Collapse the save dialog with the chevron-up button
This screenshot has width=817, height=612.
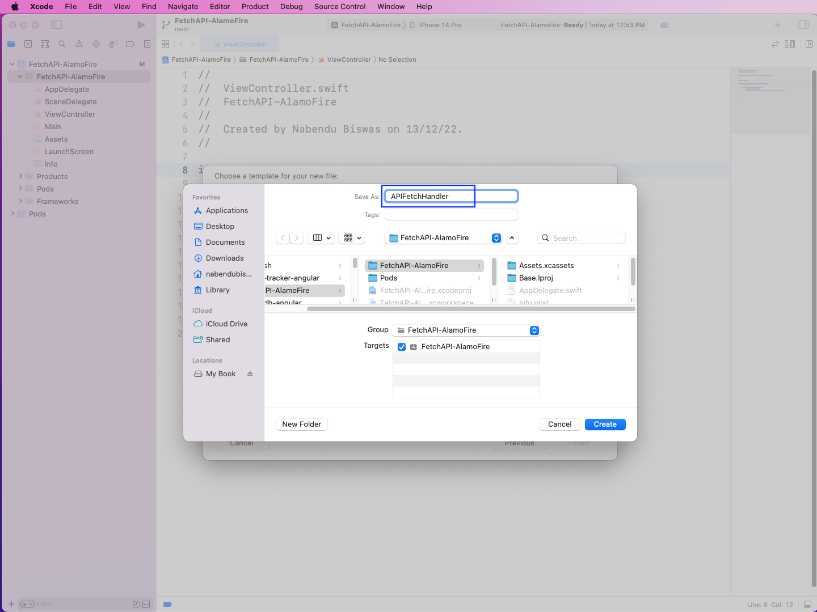(x=512, y=238)
